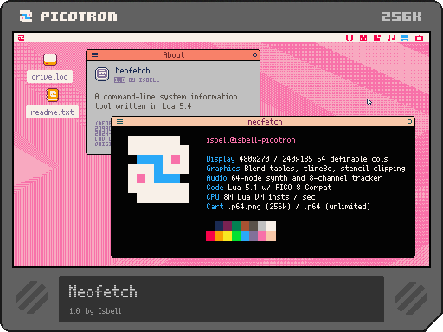Click the Neofetch cartridge label title
Image resolution: width=443 pixels, height=332 pixels.
pyautogui.click(x=103, y=291)
